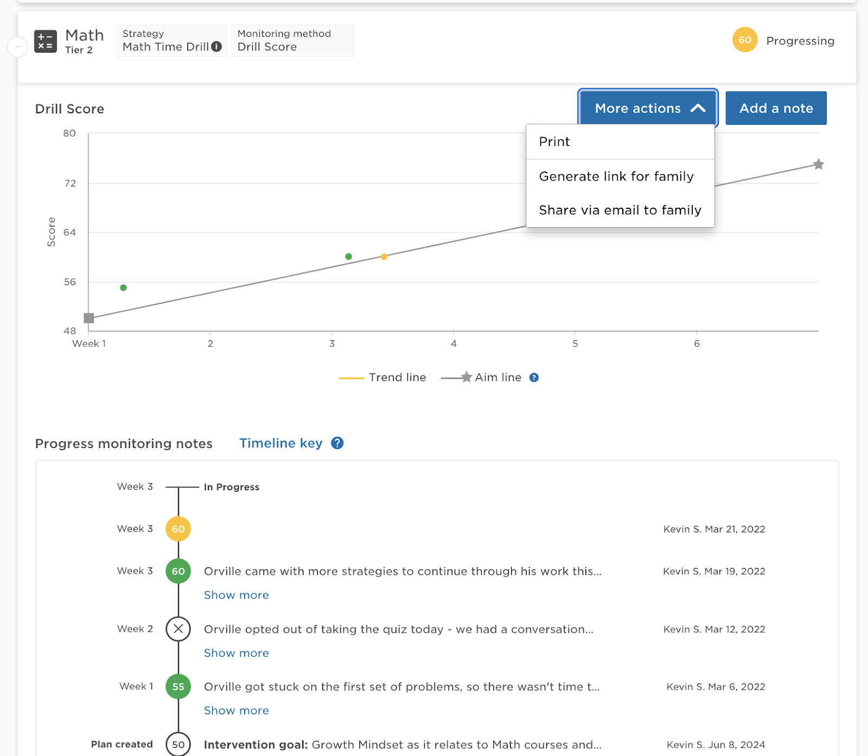Image resolution: width=868 pixels, height=756 pixels.
Task: Click the Add a note button
Action: [775, 108]
